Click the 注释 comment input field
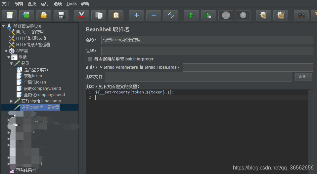The image size is (317, 174). 207,51
